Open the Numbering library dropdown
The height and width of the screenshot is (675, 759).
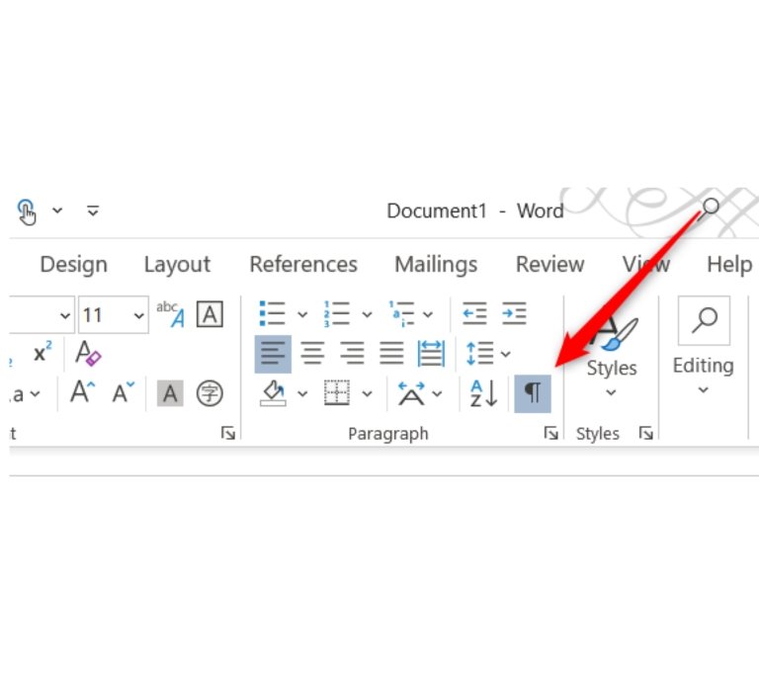coord(367,314)
